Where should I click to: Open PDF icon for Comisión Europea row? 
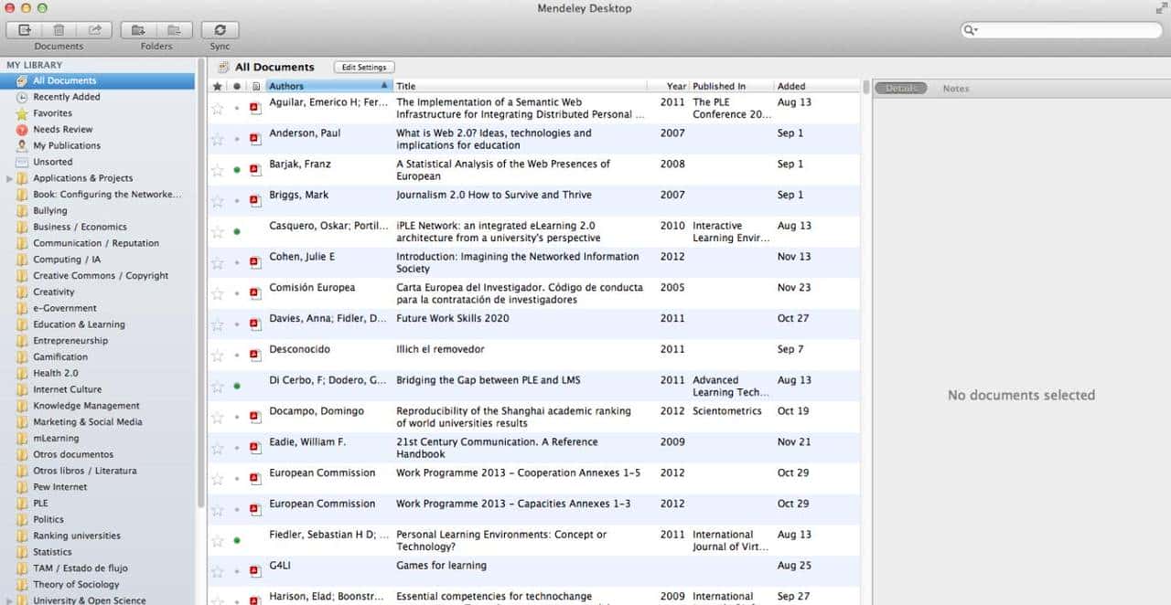(255, 293)
